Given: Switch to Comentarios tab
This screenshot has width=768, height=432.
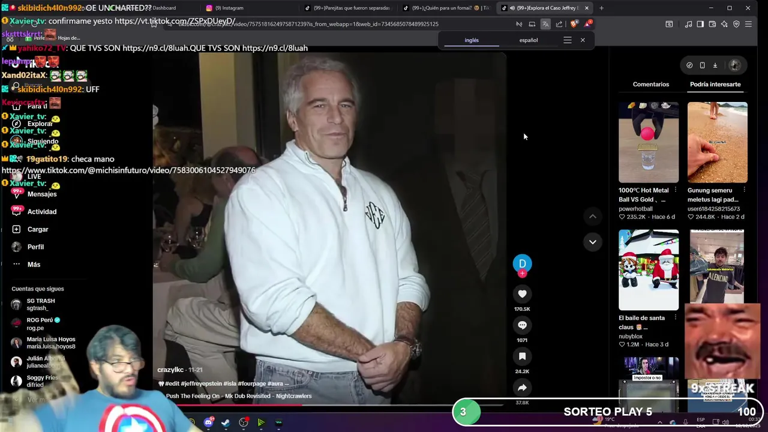Looking at the screenshot, I should (650, 84).
